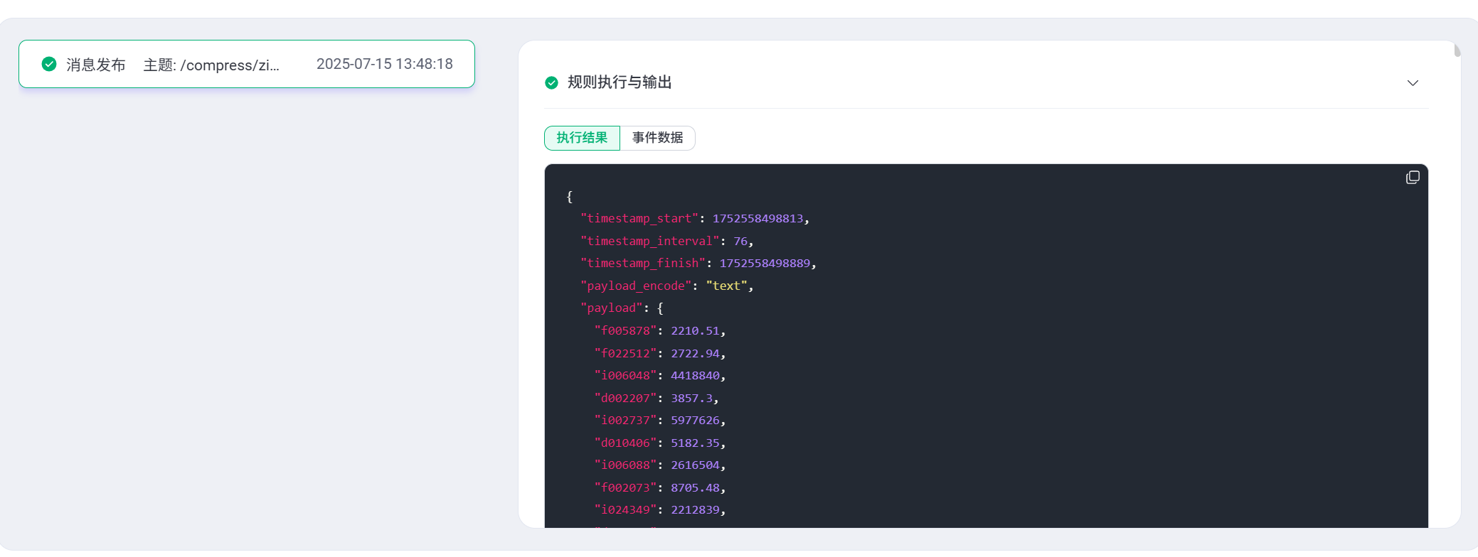Select the 消息发布 event card

tap(247, 64)
